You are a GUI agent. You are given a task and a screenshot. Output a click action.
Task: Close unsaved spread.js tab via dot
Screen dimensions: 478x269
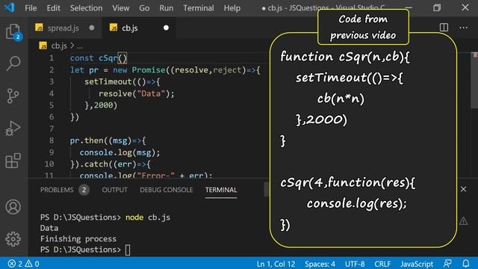pyautogui.click(x=91, y=28)
